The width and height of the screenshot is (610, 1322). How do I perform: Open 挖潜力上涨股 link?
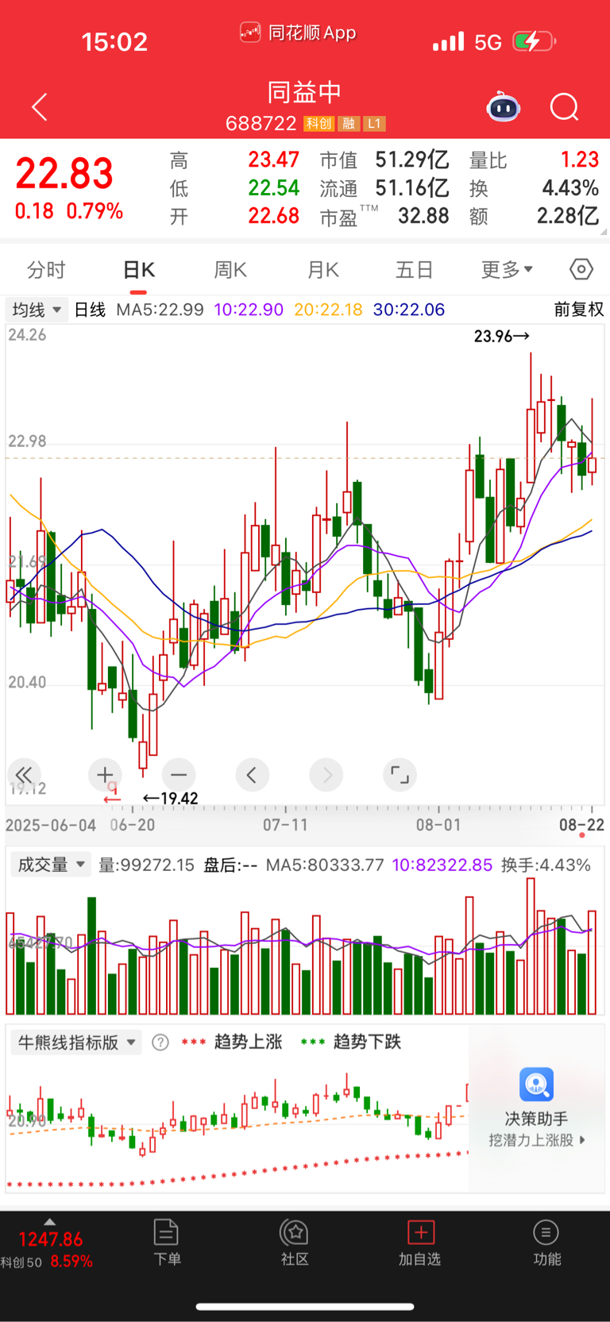(x=537, y=1140)
